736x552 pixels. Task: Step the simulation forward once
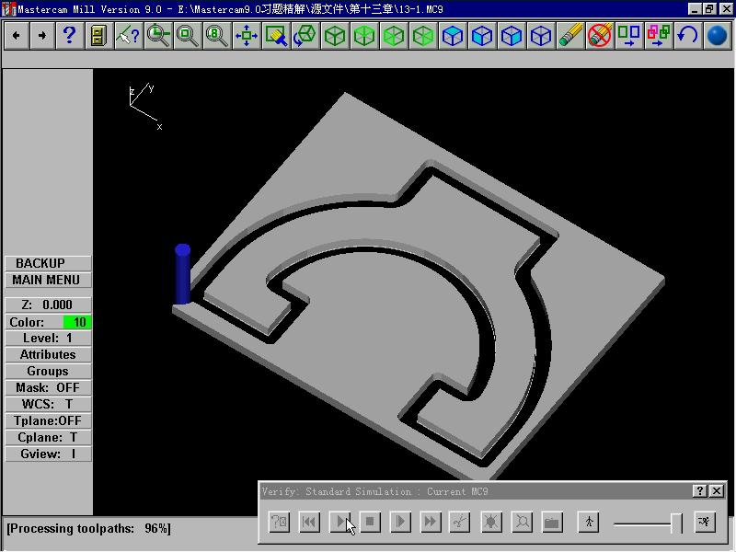400,522
